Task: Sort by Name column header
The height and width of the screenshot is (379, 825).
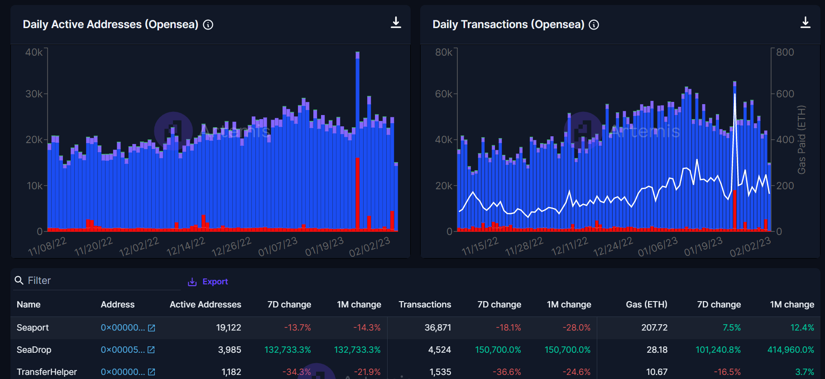Action: [29, 304]
